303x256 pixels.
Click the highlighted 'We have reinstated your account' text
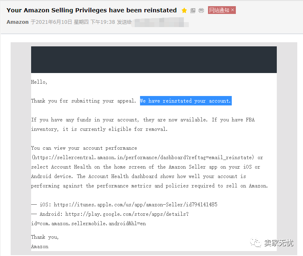(186, 101)
